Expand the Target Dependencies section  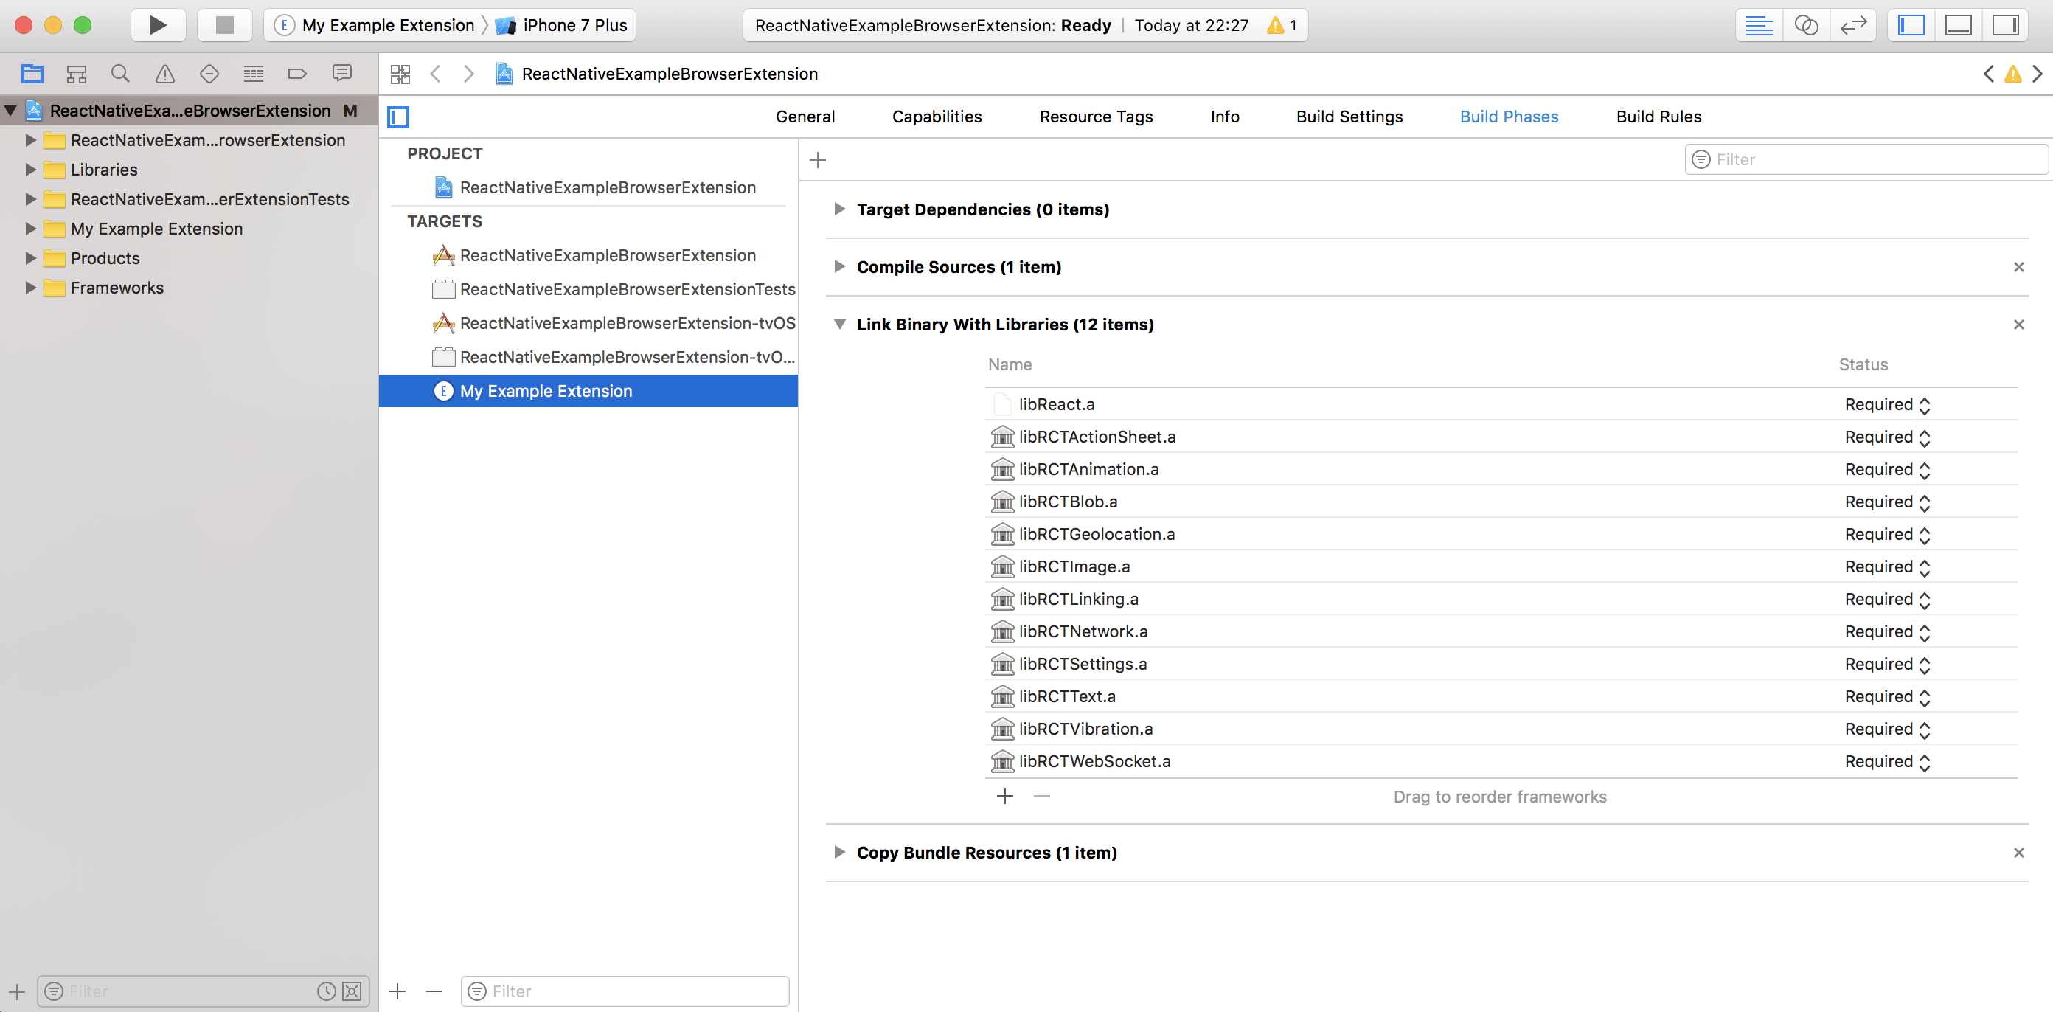click(x=839, y=209)
